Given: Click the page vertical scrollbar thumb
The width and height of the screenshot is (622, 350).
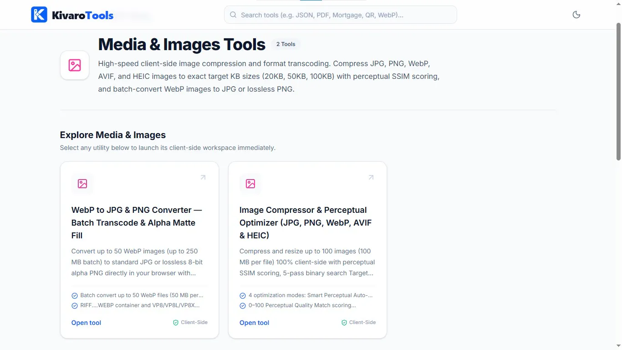Looking at the screenshot, I should pyautogui.click(x=618, y=91).
